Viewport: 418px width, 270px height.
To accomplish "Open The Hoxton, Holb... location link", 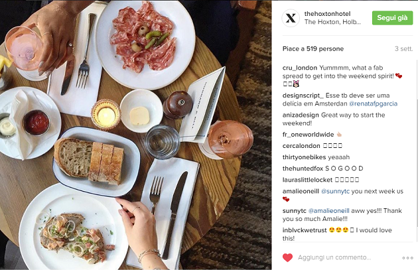I will click(x=332, y=22).
